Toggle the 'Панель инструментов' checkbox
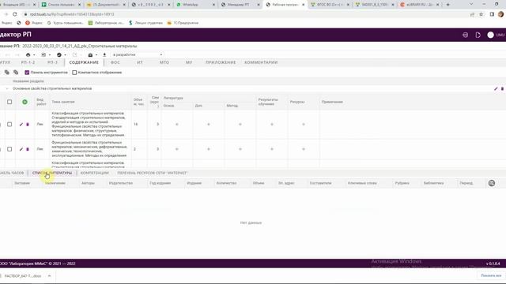Viewport: 506px width, 284px height. pos(27,73)
